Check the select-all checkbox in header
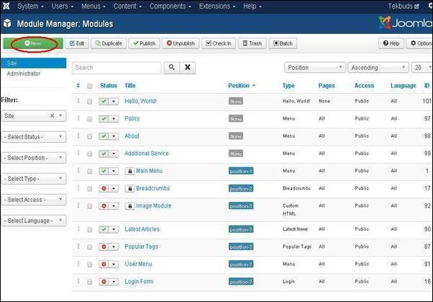Screen dimensions: 433x302 pos(89,86)
